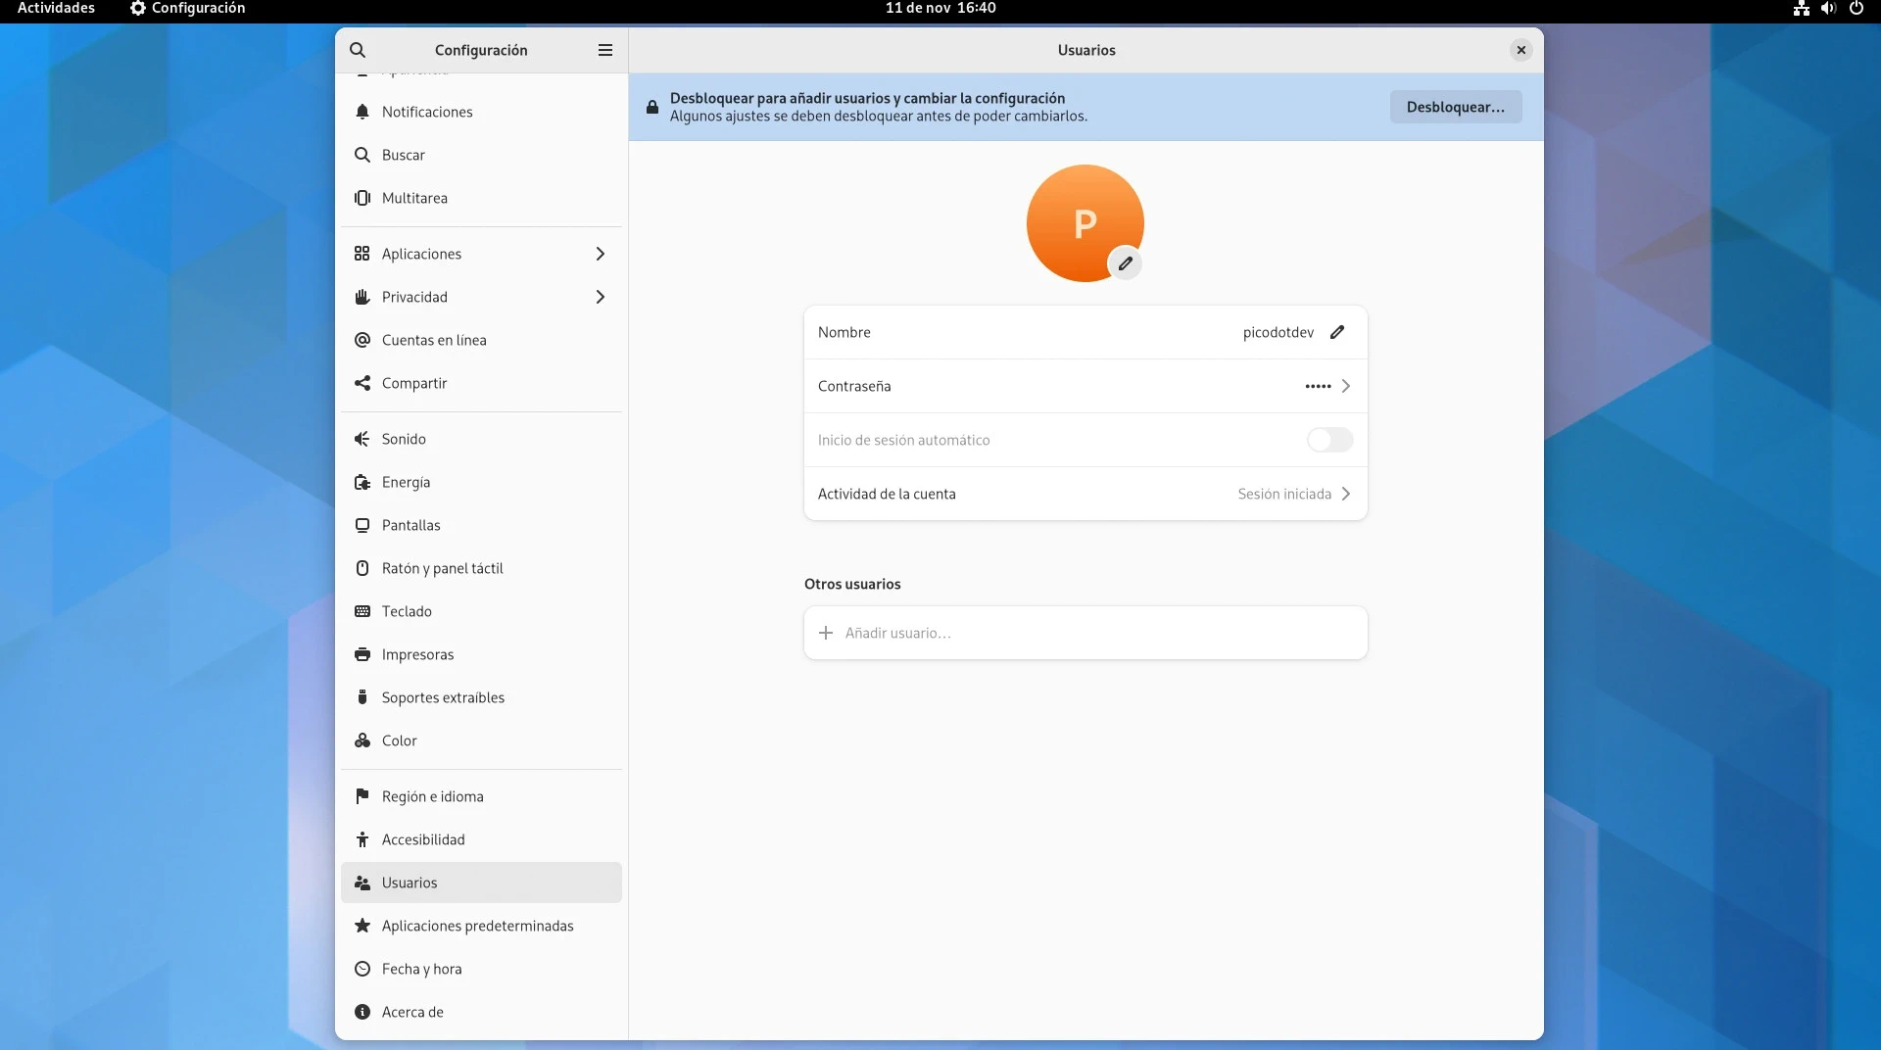The width and height of the screenshot is (1881, 1050).
Task: Click the volume icon in top bar
Action: [x=1828, y=8]
